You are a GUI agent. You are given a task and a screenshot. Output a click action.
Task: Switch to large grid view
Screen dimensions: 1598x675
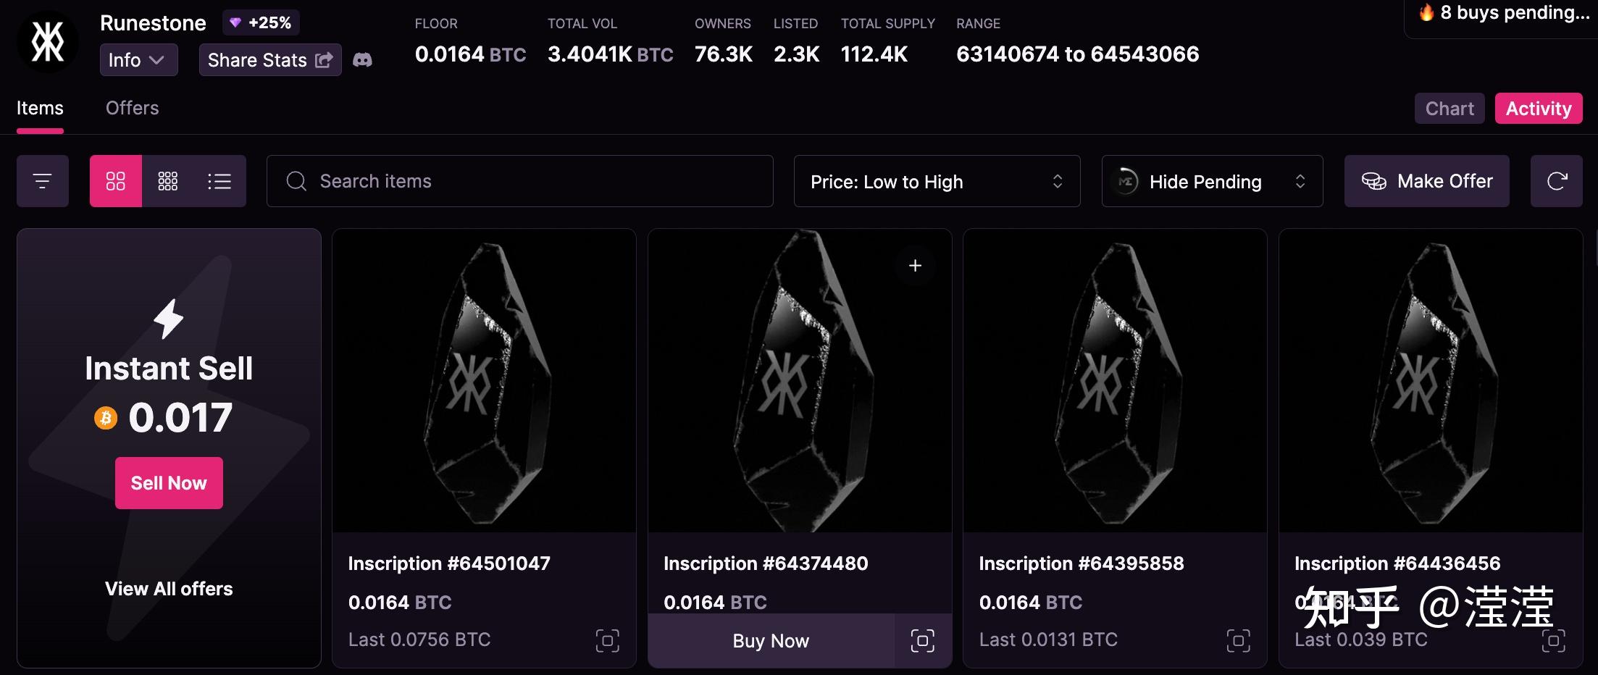(x=116, y=181)
